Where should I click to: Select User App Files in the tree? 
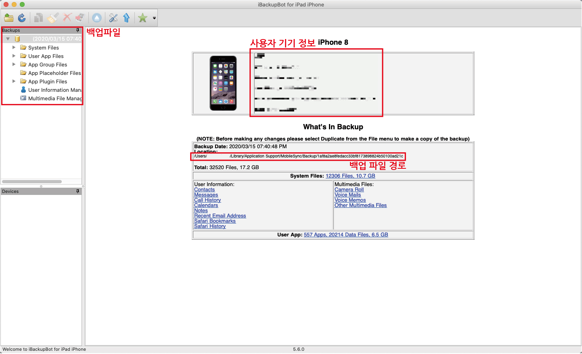click(x=46, y=56)
